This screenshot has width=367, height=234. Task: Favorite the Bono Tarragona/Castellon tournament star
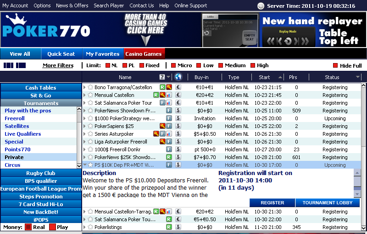(x=90, y=87)
